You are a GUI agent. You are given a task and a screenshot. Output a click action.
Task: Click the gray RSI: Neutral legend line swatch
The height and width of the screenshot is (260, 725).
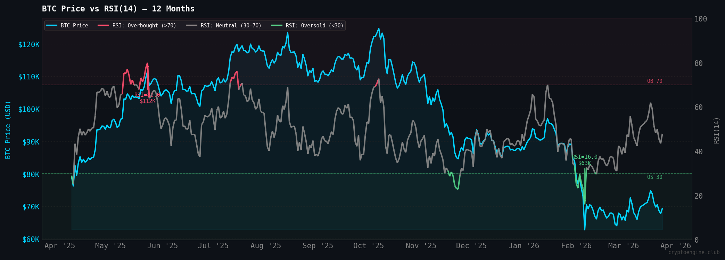pos(191,26)
